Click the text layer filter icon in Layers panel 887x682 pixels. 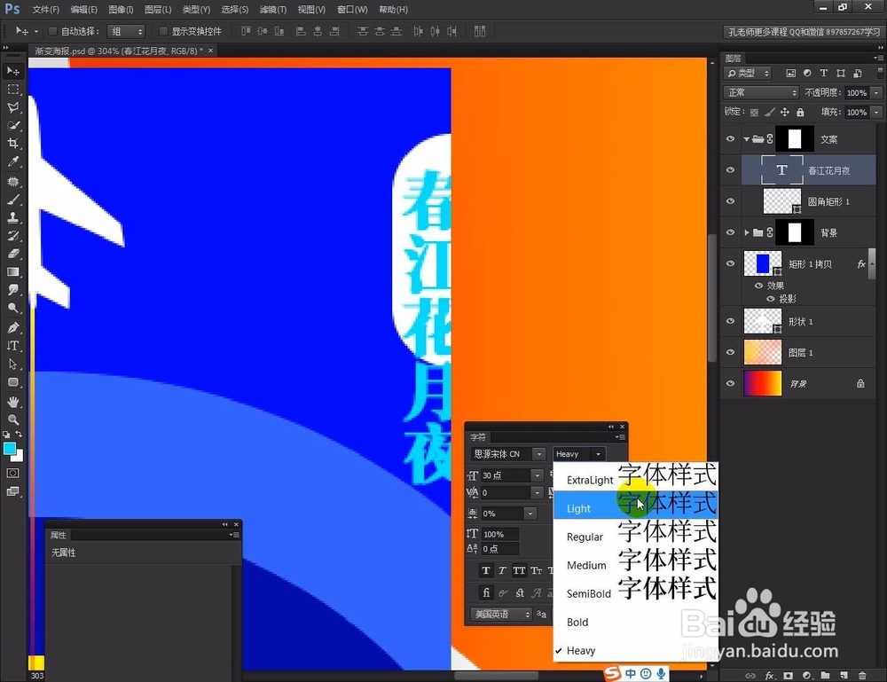pos(823,72)
